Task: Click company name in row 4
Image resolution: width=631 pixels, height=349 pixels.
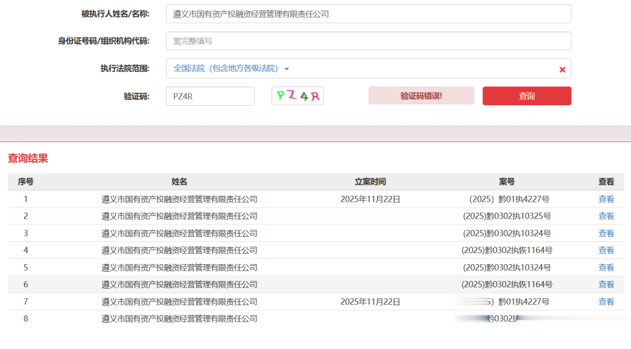Action: point(179,250)
